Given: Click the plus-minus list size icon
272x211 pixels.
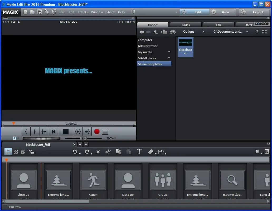Looking at the screenshot, I should click(x=257, y=32).
